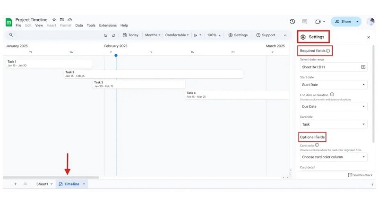378x212 pixels.
Task: Open the 100% zoom dropdown
Action: point(214,35)
